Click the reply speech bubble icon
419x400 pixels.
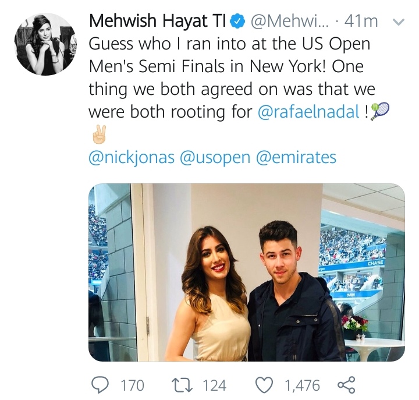coord(100,385)
